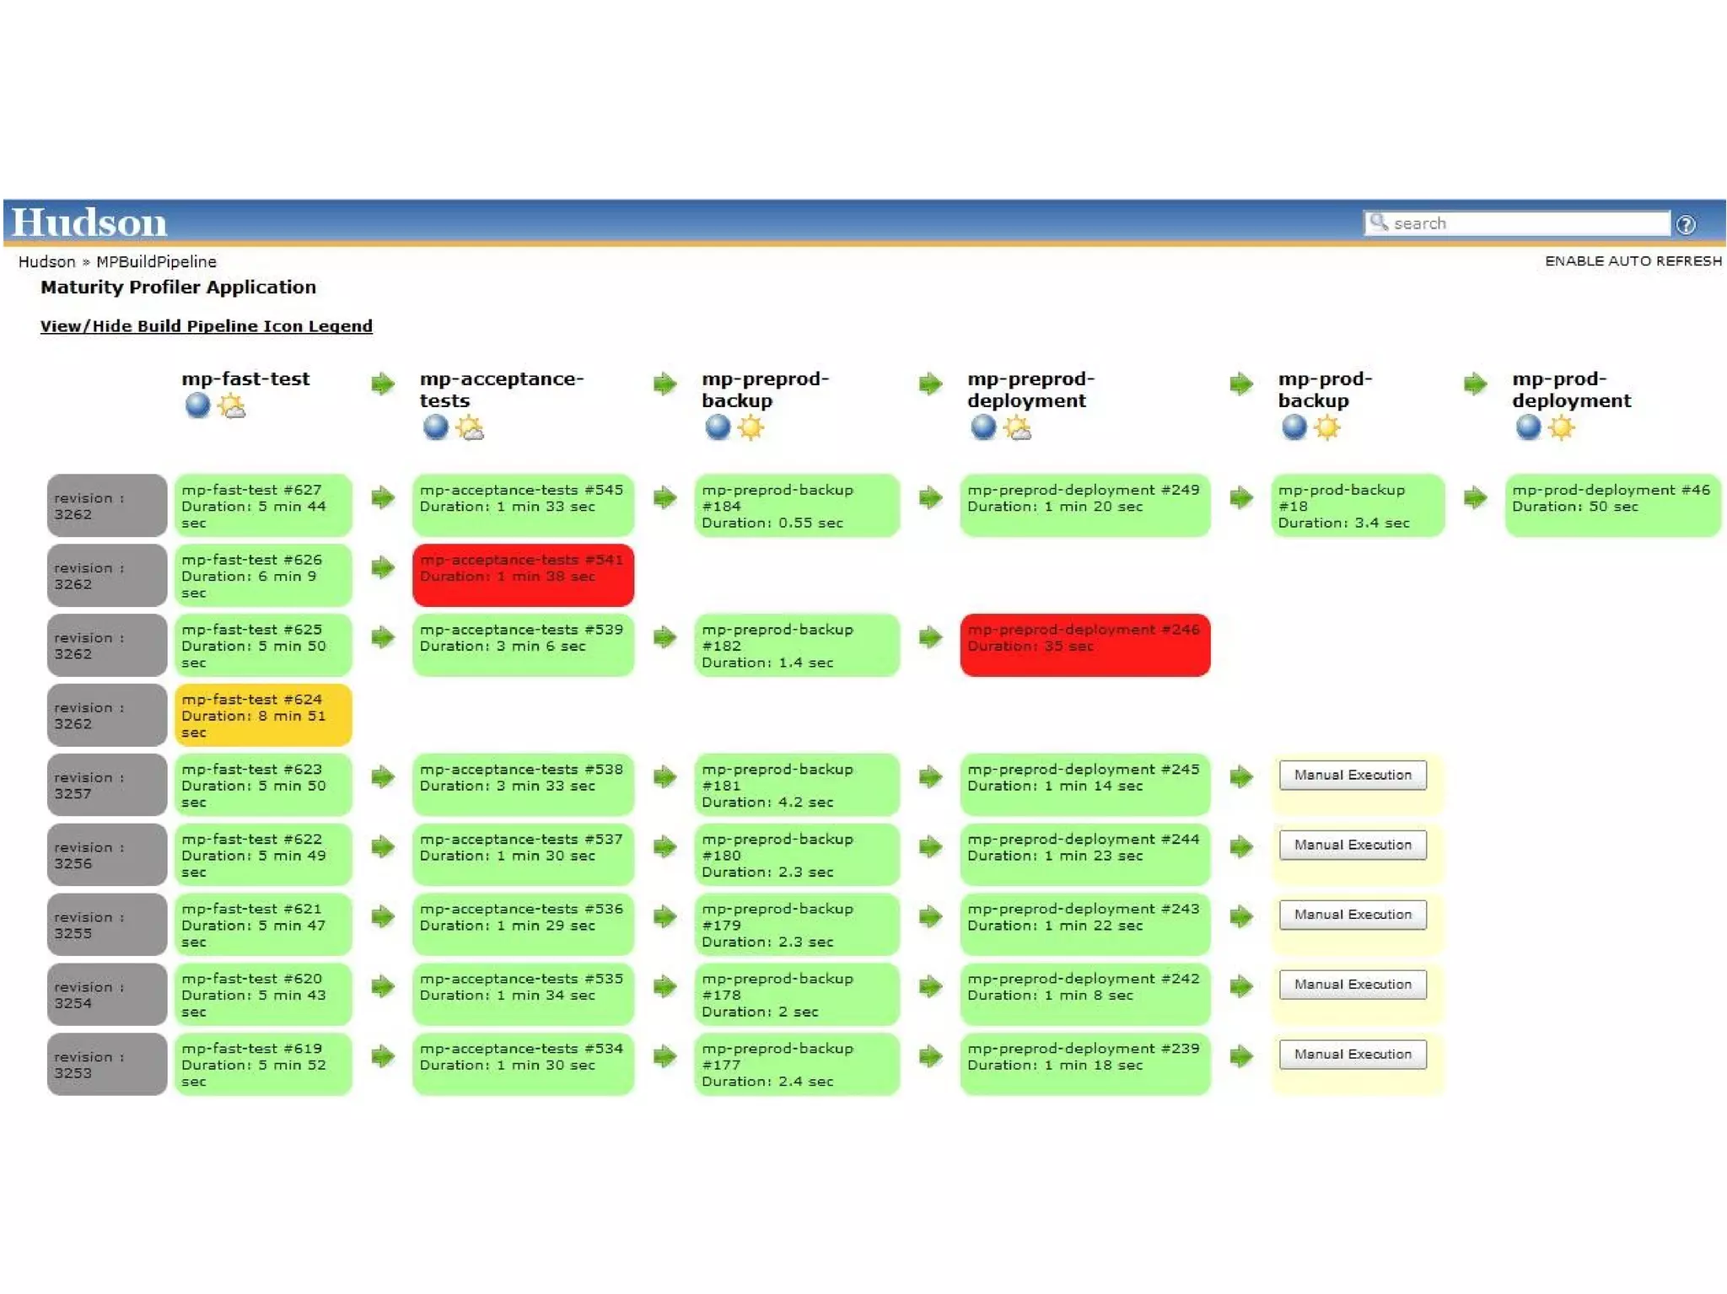Open failed build mp-acceptance-tests #541
Image resolution: width=1727 pixels, height=1294 pixels.
(x=523, y=576)
